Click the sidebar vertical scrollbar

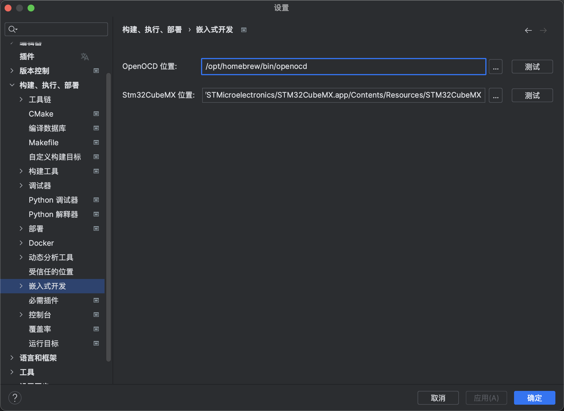pos(108,217)
